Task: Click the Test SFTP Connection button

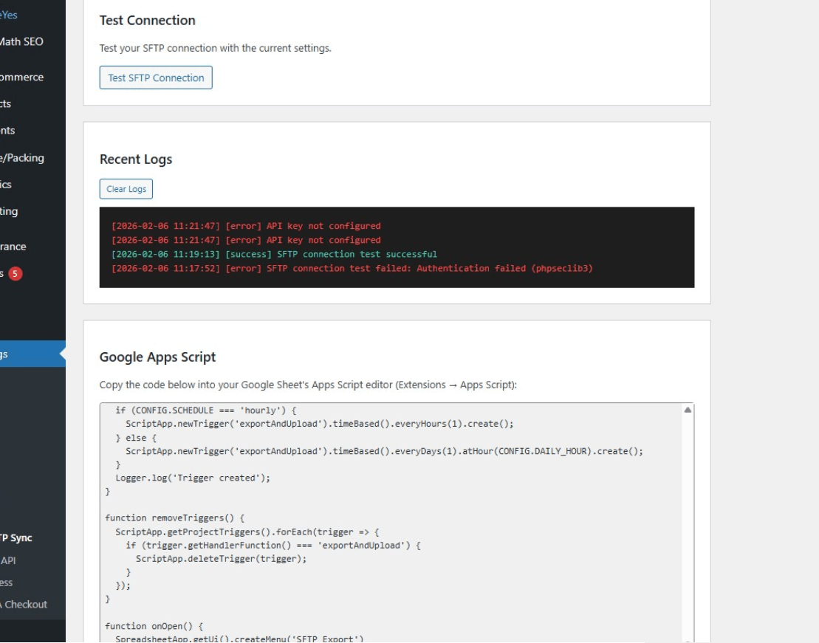Action: (156, 78)
